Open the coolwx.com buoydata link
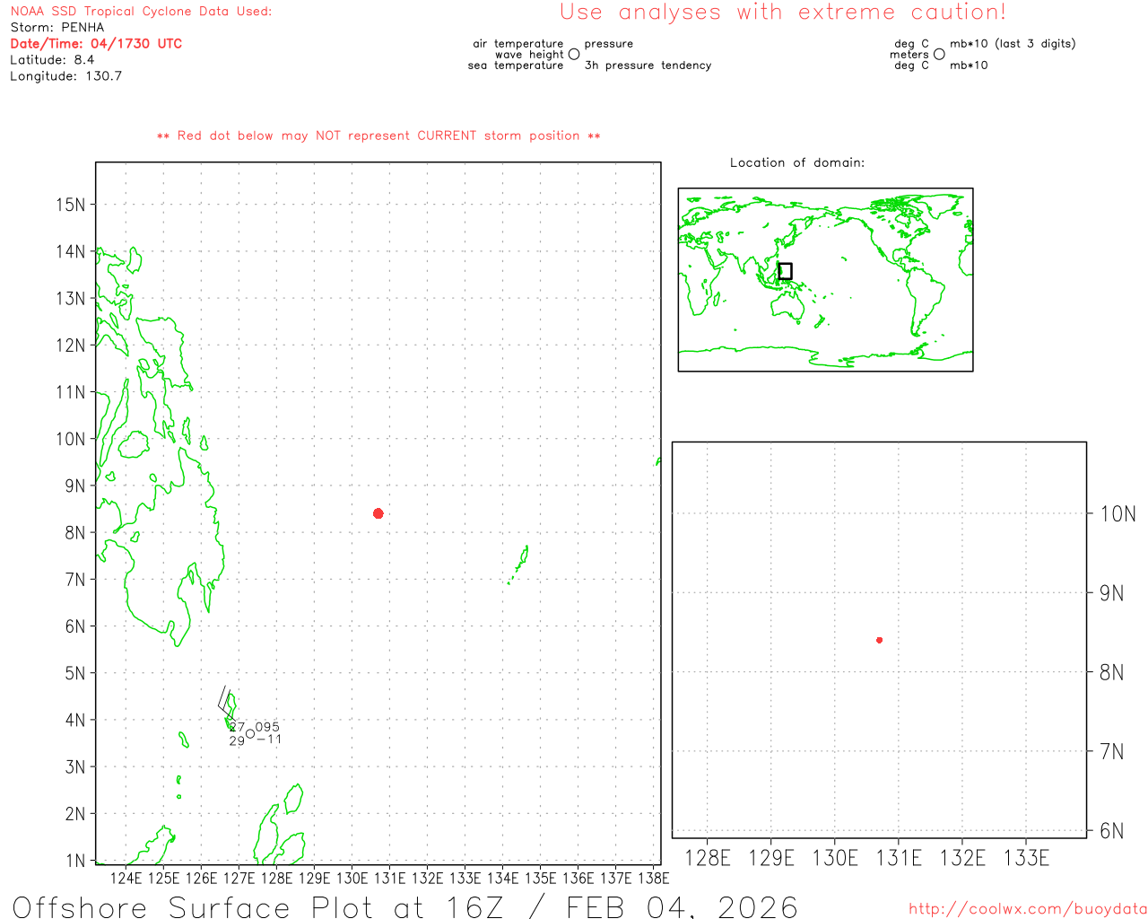Image resolution: width=1148 pixels, height=919 pixels. click(1027, 909)
